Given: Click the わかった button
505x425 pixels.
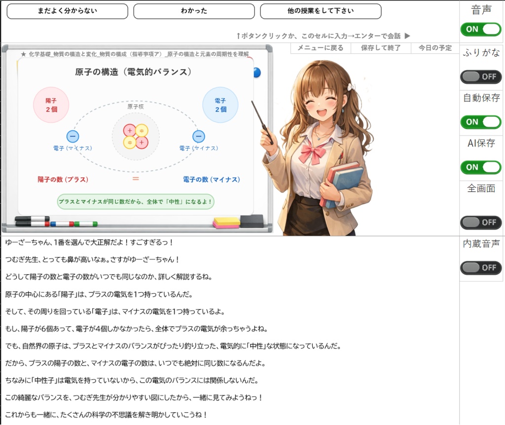Looking at the screenshot, I should 194,11.
